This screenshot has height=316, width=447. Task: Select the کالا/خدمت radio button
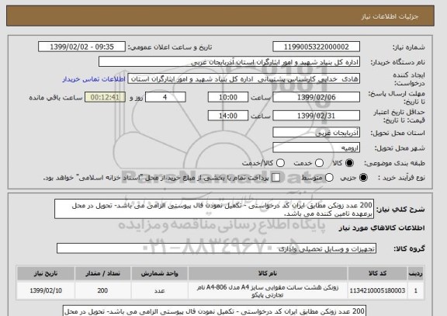(x=280, y=163)
